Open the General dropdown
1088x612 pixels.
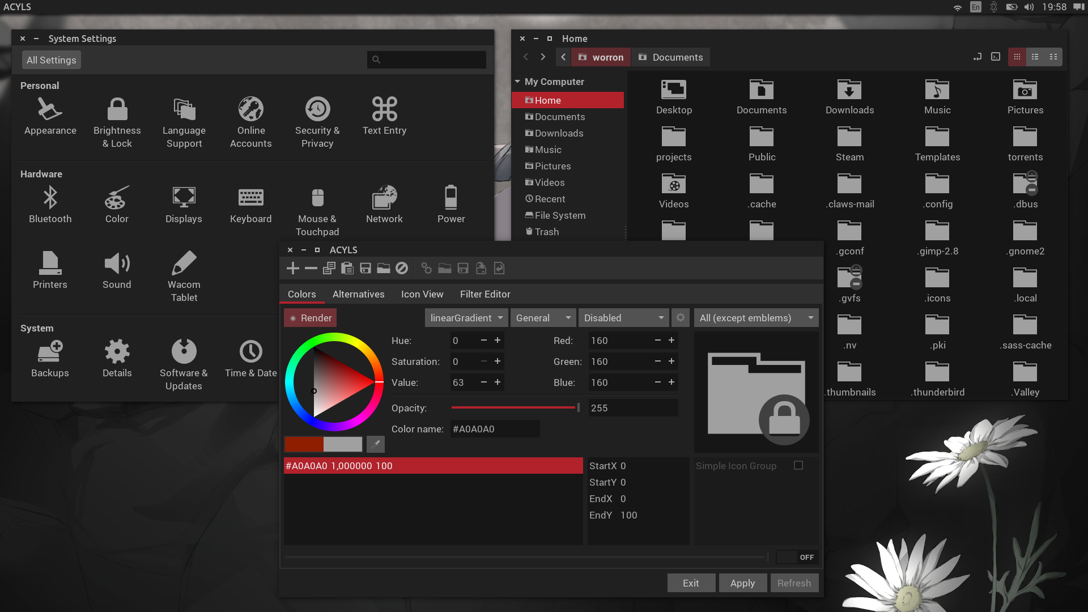click(543, 318)
